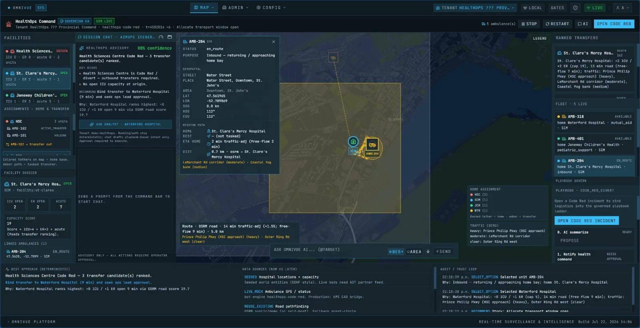Click OPEN CODE RED in header
Image resolution: width=640 pixels, height=328 pixels.
(614, 24)
